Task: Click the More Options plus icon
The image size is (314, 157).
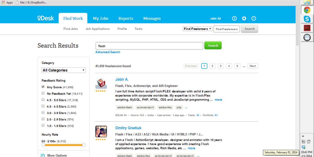Action: (x=43, y=155)
